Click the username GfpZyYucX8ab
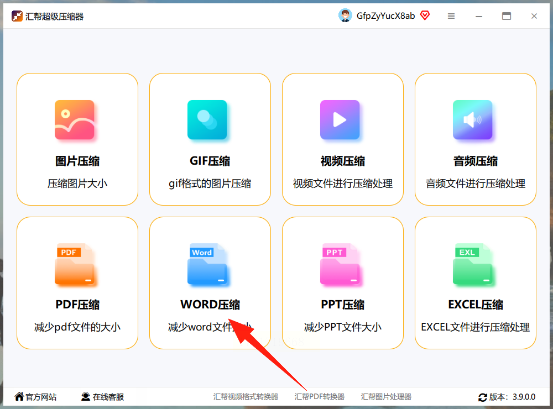 385,16
